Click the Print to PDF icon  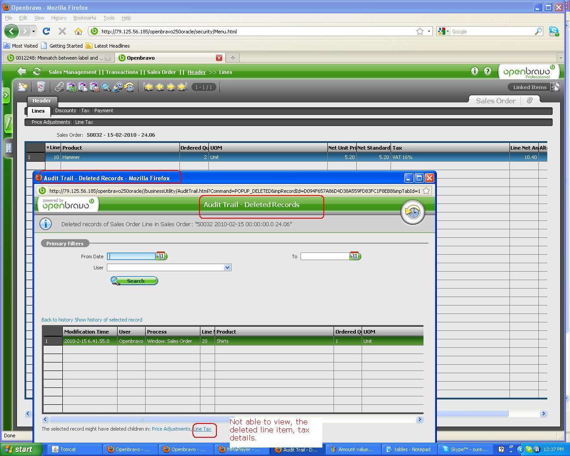[94, 87]
